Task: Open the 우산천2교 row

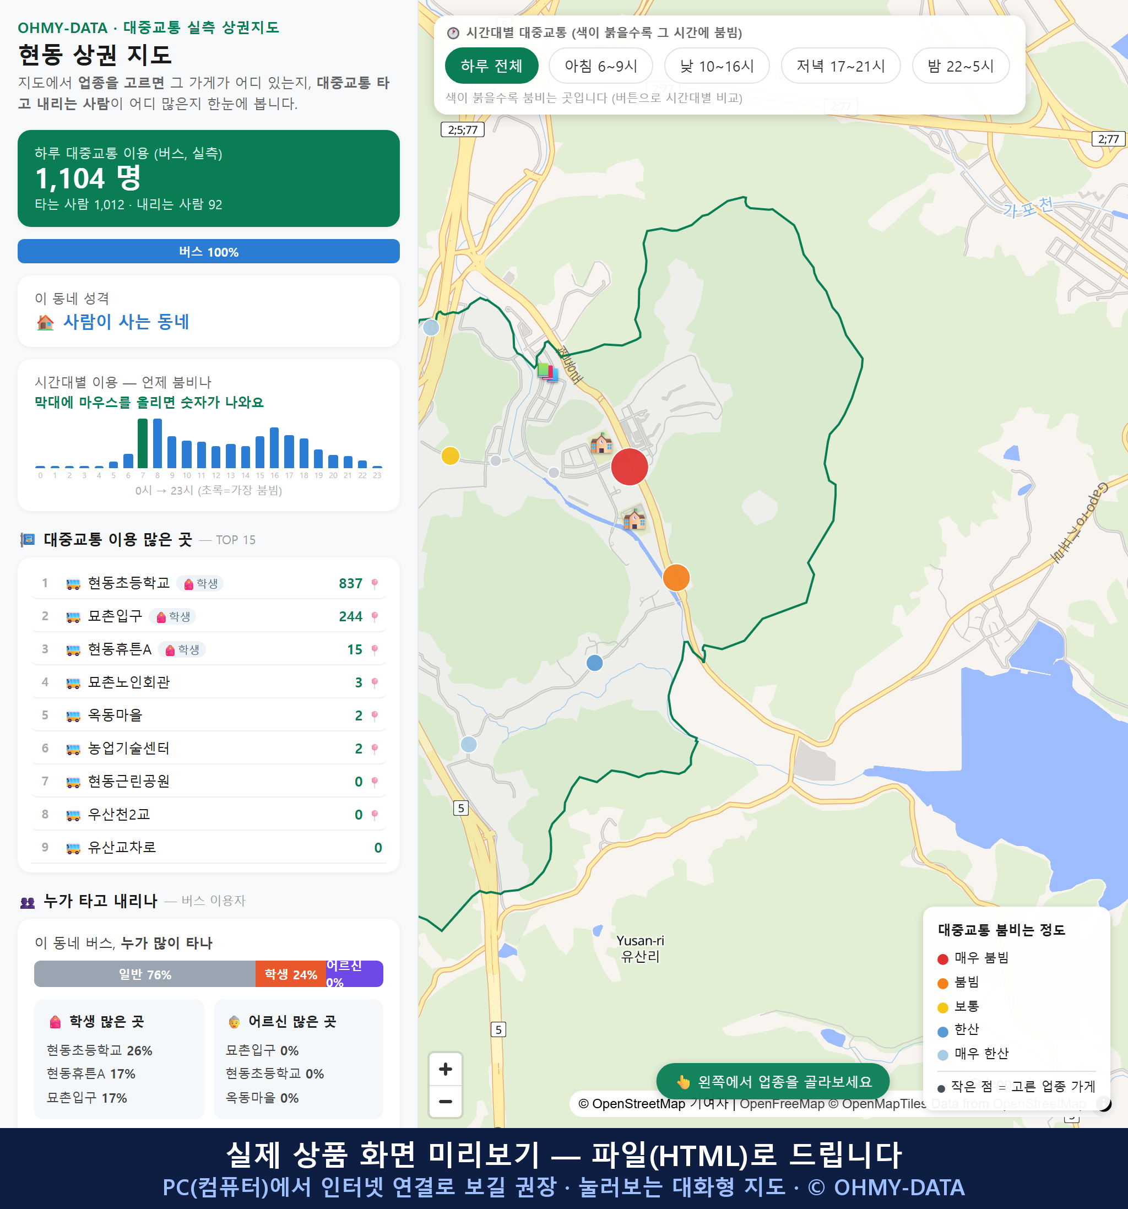Action: 209,814
